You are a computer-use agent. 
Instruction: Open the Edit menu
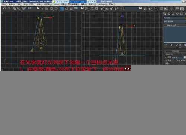tap(12, 4)
